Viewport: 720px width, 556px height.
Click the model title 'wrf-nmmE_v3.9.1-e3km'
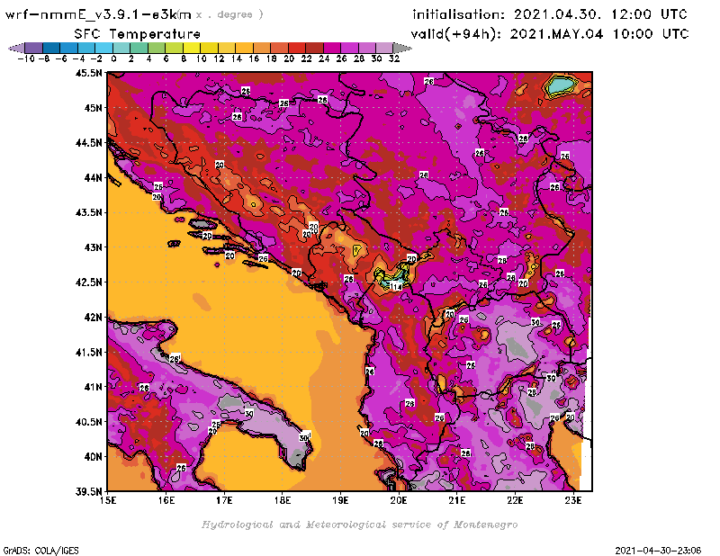click(x=98, y=14)
